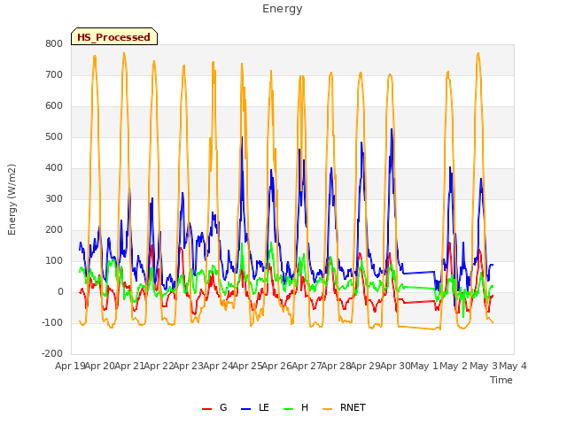The height and width of the screenshot is (425, 567).
Task: Toggle the LE series legend entry
Action: (x=255, y=408)
